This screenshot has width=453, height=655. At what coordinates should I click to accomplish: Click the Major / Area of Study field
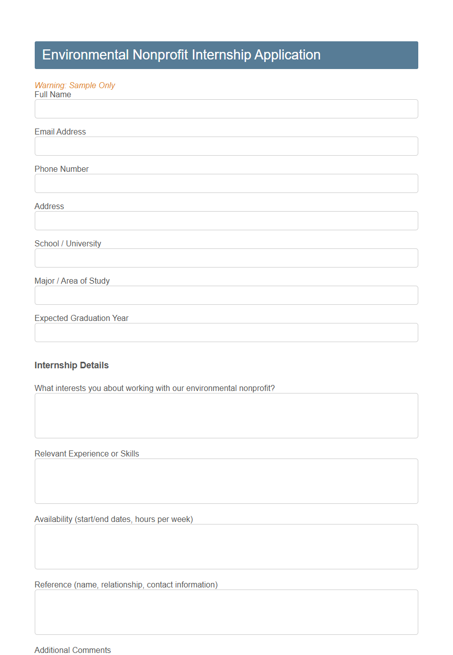point(226,295)
